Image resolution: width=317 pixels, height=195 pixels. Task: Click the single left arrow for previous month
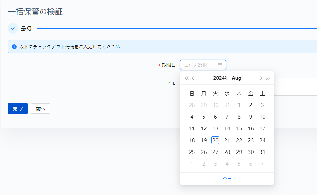pyautogui.click(x=193, y=78)
